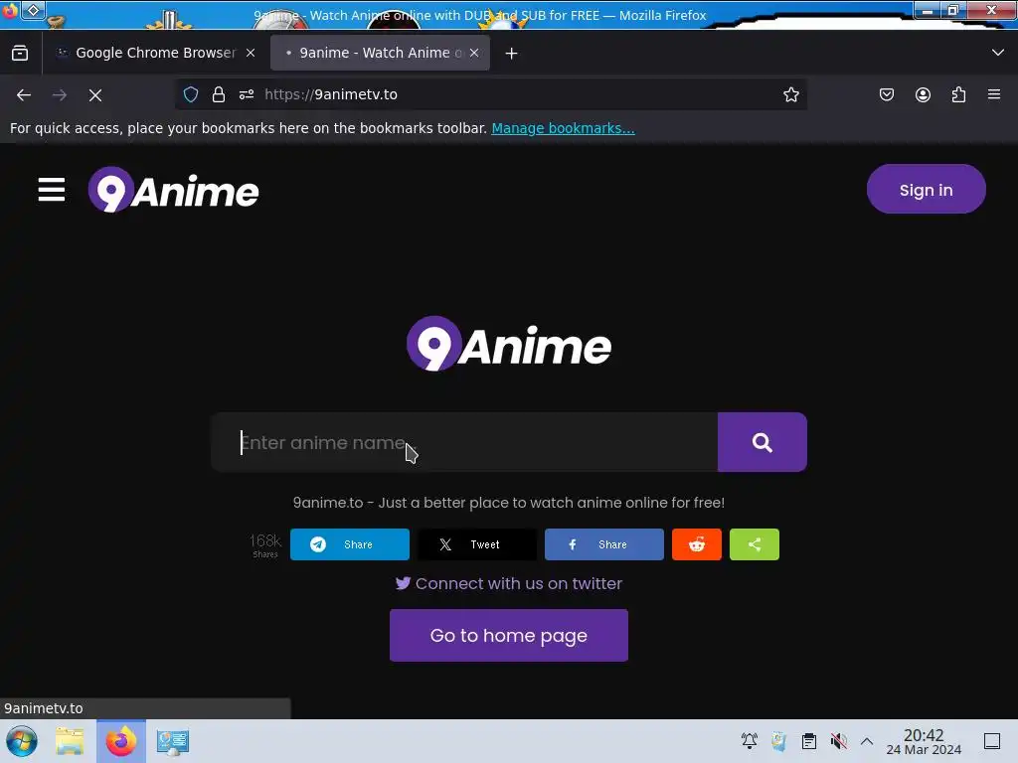Screen dimensions: 1018x763
Task: Open Save to Pocket icon
Action: point(887,94)
